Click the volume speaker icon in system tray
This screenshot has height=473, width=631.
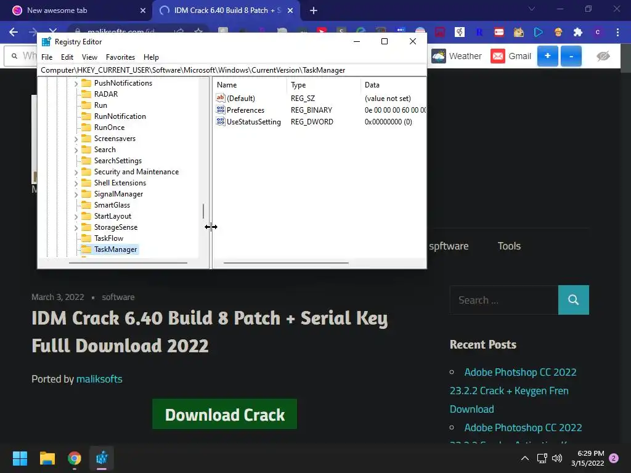pyautogui.click(x=557, y=458)
